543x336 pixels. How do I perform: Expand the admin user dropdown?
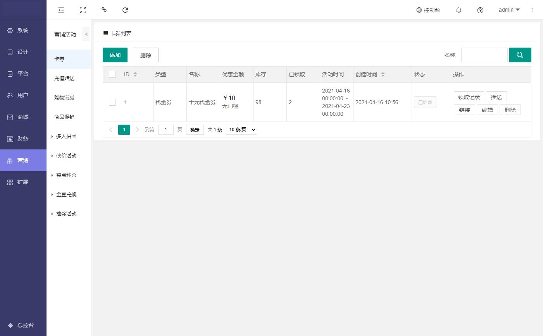509,10
